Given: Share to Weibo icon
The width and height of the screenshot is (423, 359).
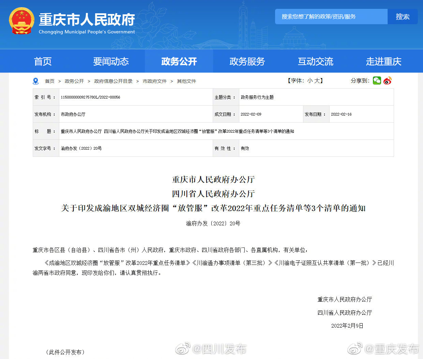Looking at the screenshot, I should click(x=388, y=80).
